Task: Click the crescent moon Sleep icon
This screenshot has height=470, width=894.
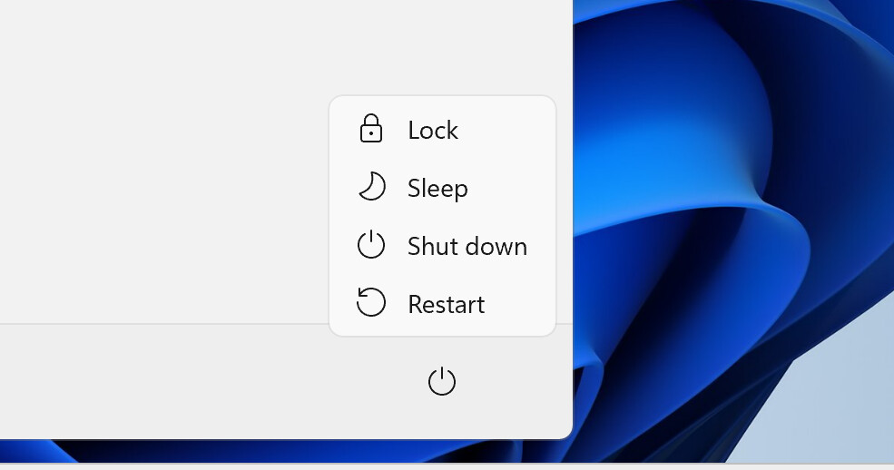Action: click(x=370, y=188)
